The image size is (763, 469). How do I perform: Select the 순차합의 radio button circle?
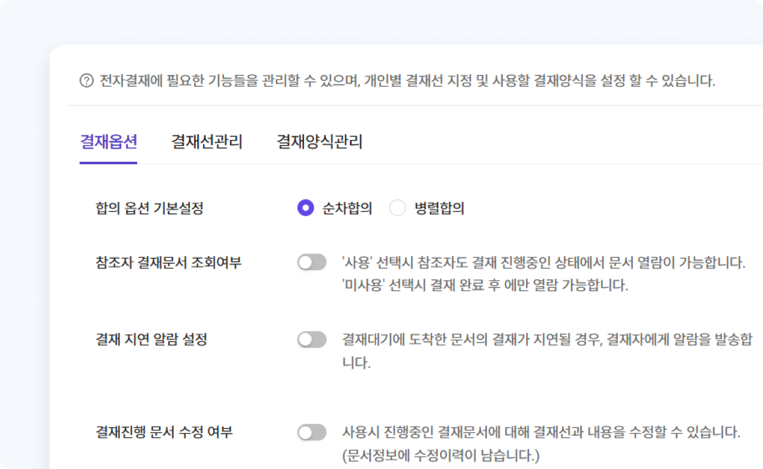point(305,208)
